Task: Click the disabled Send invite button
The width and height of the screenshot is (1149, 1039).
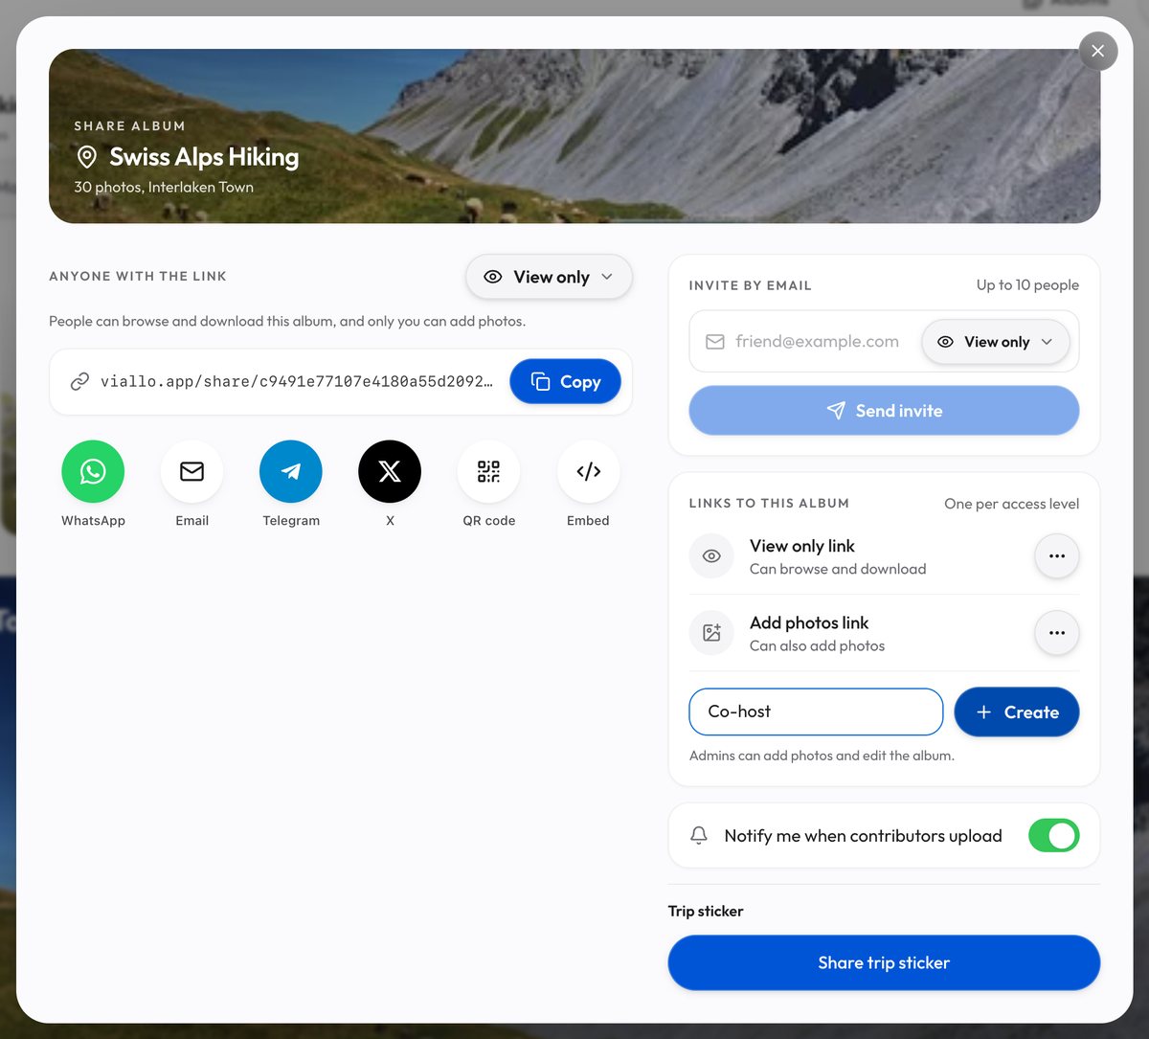Action: click(x=884, y=411)
